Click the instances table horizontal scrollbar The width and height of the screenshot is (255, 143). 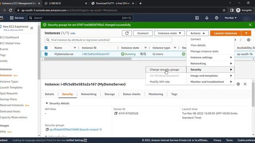point(88,59)
